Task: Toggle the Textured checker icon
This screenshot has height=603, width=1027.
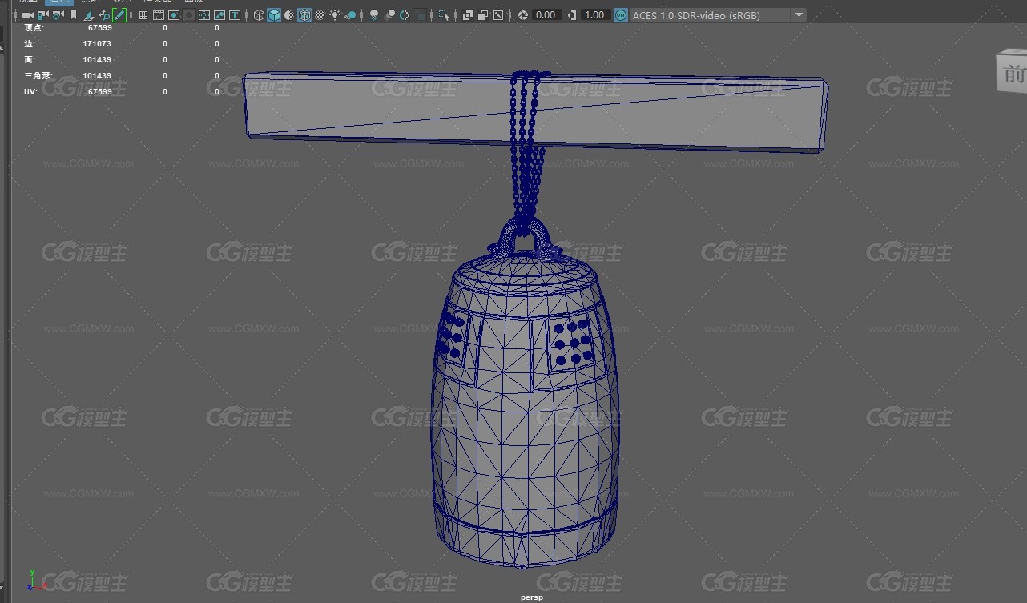Action: click(x=320, y=15)
